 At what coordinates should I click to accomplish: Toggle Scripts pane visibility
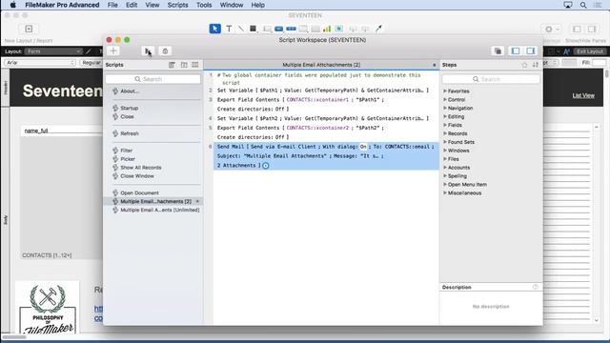(x=516, y=50)
